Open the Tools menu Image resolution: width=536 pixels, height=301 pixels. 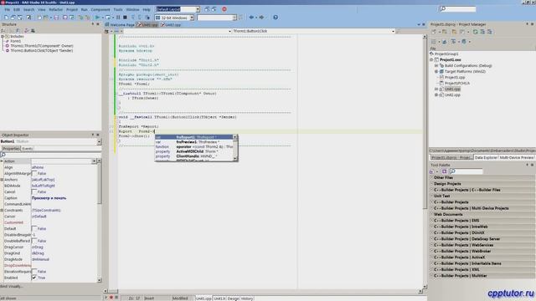click(118, 9)
